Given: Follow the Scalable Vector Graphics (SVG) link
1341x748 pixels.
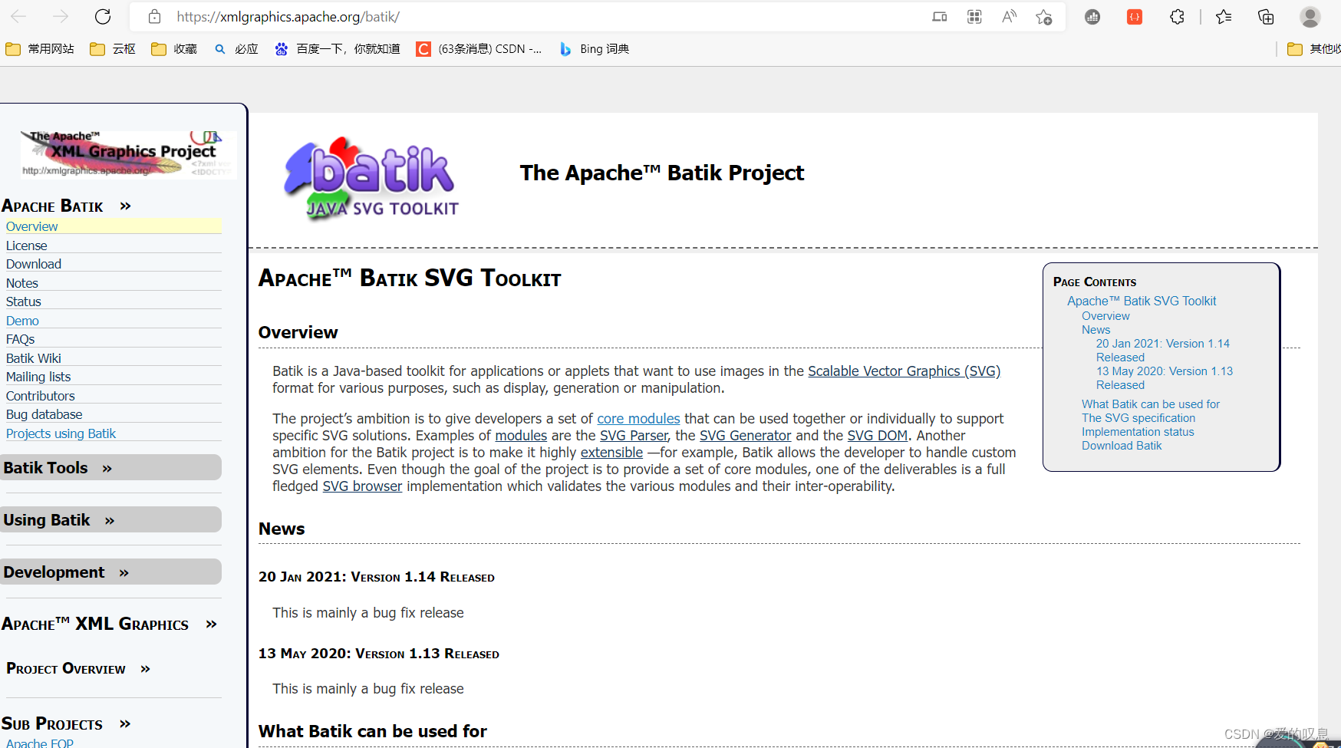Looking at the screenshot, I should pyautogui.click(x=904, y=371).
